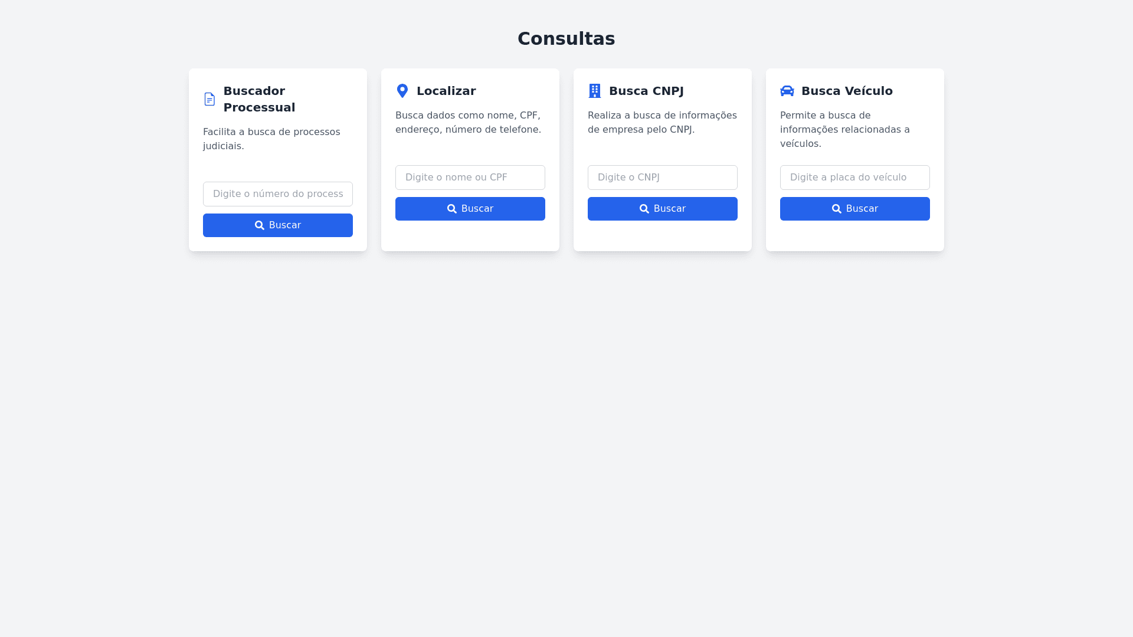This screenshot has height=637, width=1133.
Task: Click the map pin icon beside Localizar
Action: point(402,91)
